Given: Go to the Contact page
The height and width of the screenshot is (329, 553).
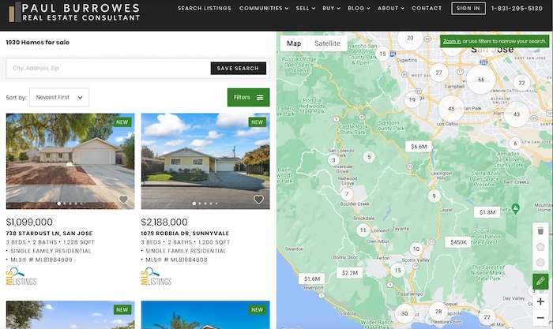Looking at the screenshot, I should click(x=427, y=8).
